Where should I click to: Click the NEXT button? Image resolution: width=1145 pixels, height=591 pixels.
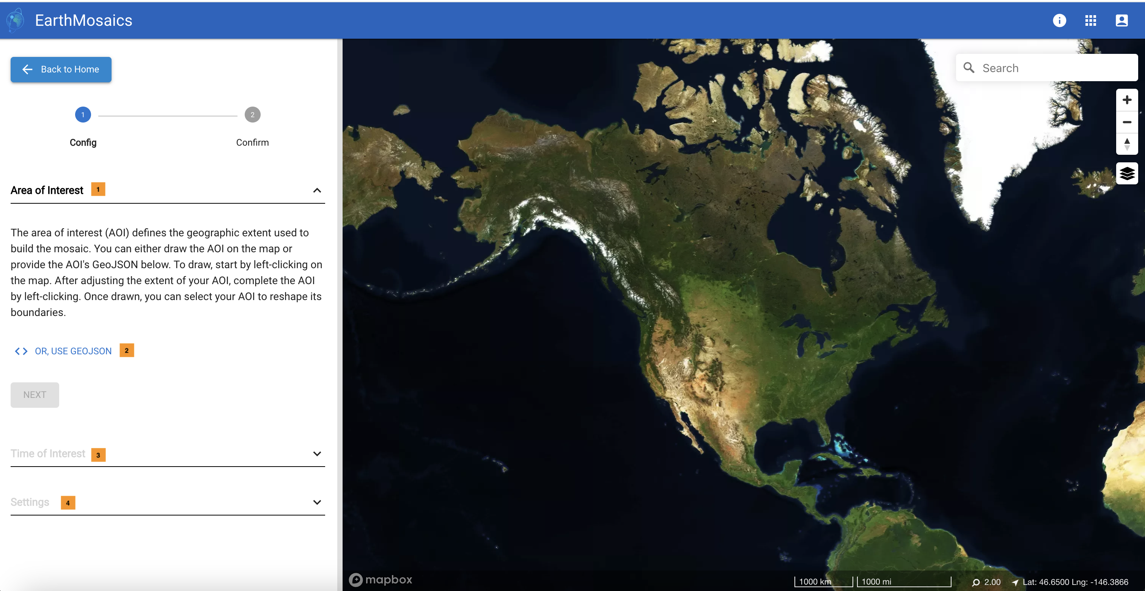click(34, 394)
